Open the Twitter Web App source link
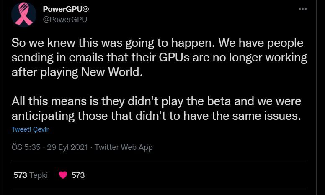The image size is (325, 195). (x=124, y=147)
